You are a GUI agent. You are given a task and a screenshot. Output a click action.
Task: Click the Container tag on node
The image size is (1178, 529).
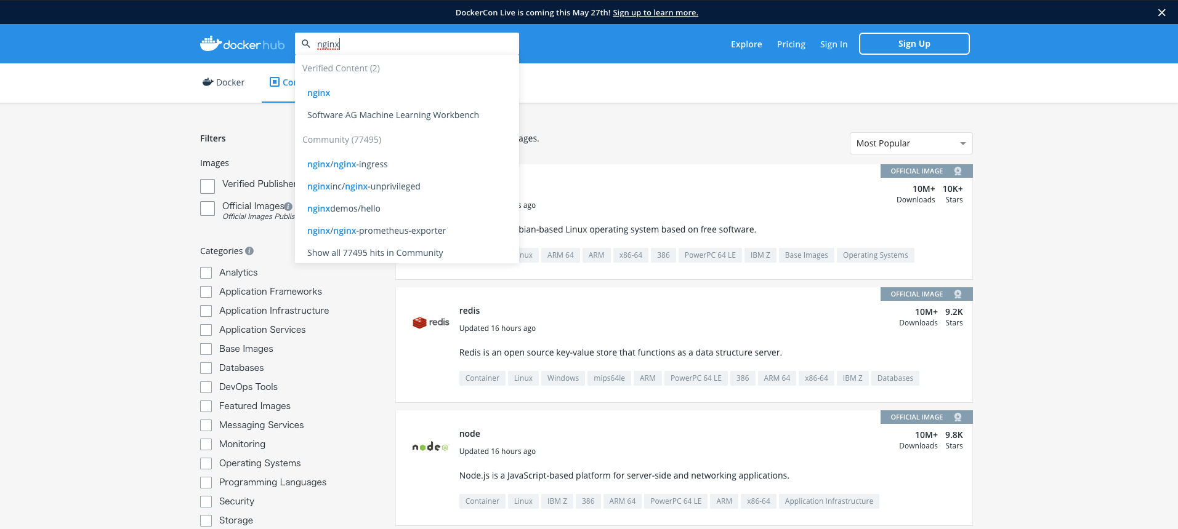(x=482, y=501)
